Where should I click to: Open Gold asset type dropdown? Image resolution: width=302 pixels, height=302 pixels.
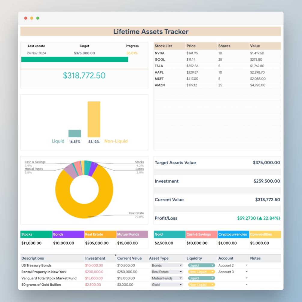click(x=166, y=285)
